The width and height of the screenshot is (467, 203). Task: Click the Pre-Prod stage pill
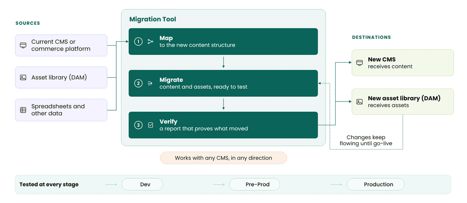point(254,184)
